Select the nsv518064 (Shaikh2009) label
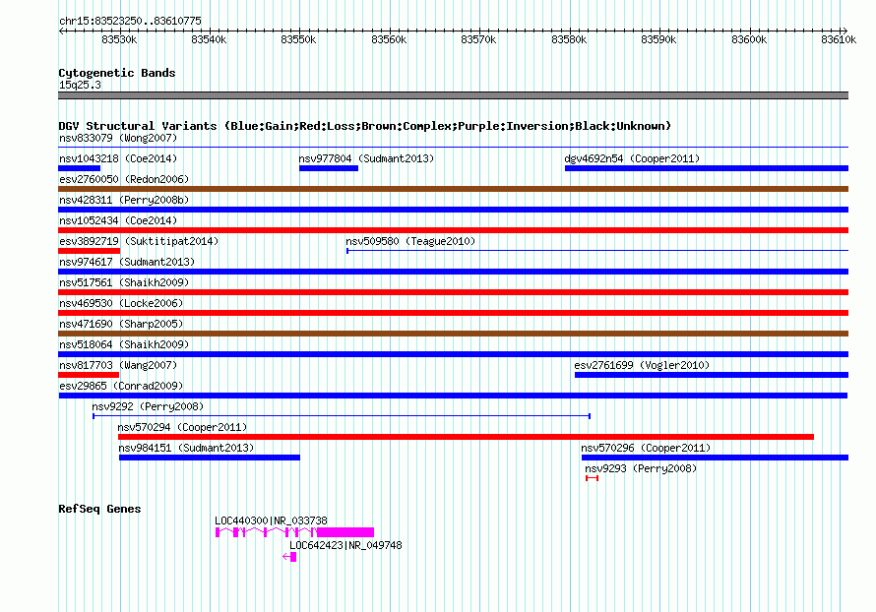 tap(124, 344)
